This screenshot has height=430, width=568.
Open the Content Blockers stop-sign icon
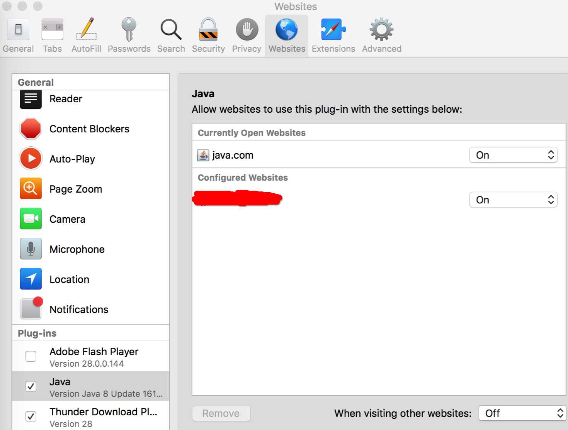(31, 129)
